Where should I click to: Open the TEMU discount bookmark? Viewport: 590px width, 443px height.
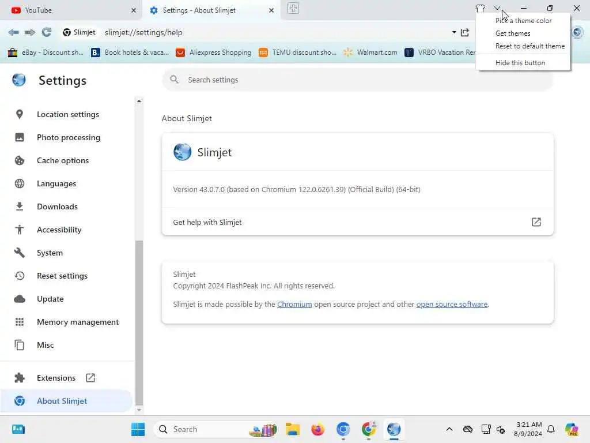(x=298, y=52)
